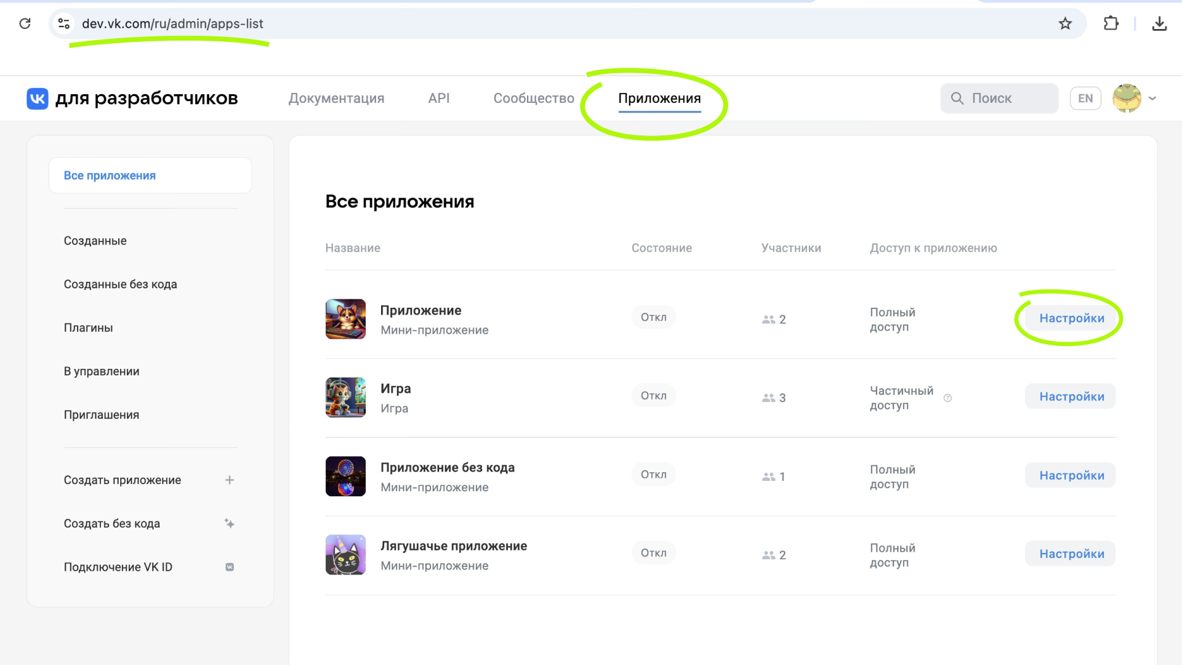
Task: Select the Приложения tab
Action: [659, 99]
